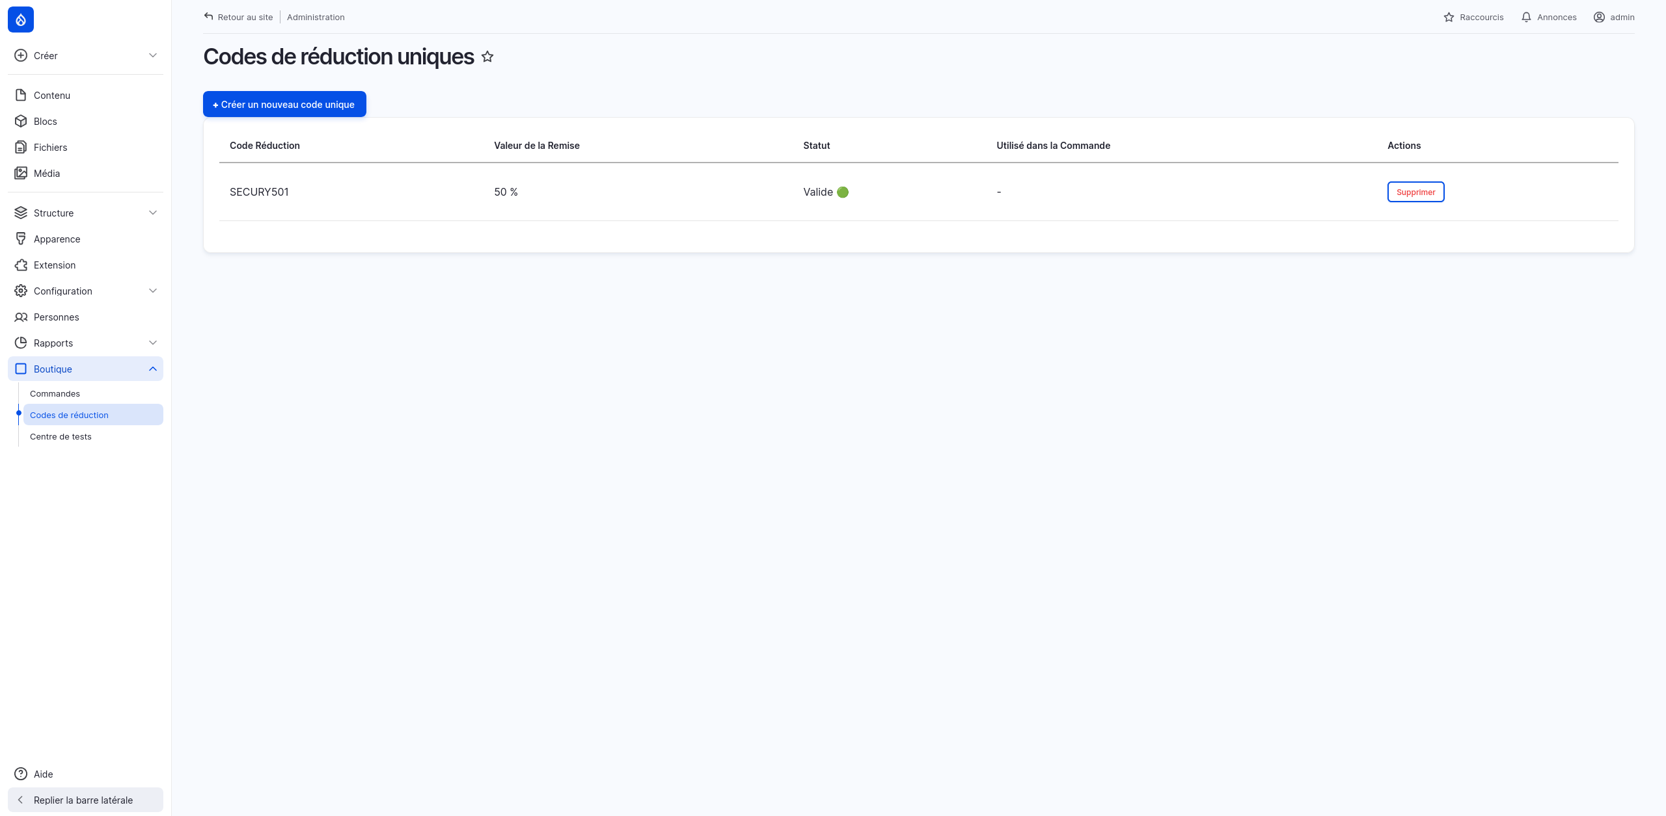Click Replier la barre latérale button
Screen dimensions: 1666x816
click(85, 800)
